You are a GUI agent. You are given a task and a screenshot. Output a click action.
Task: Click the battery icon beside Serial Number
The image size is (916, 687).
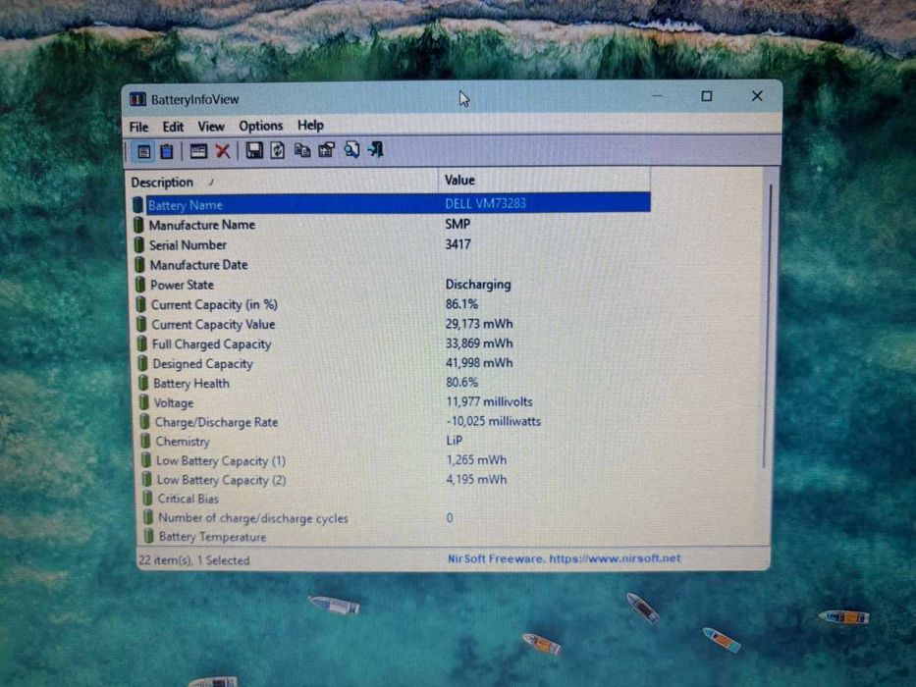click(x=139, y=244)
